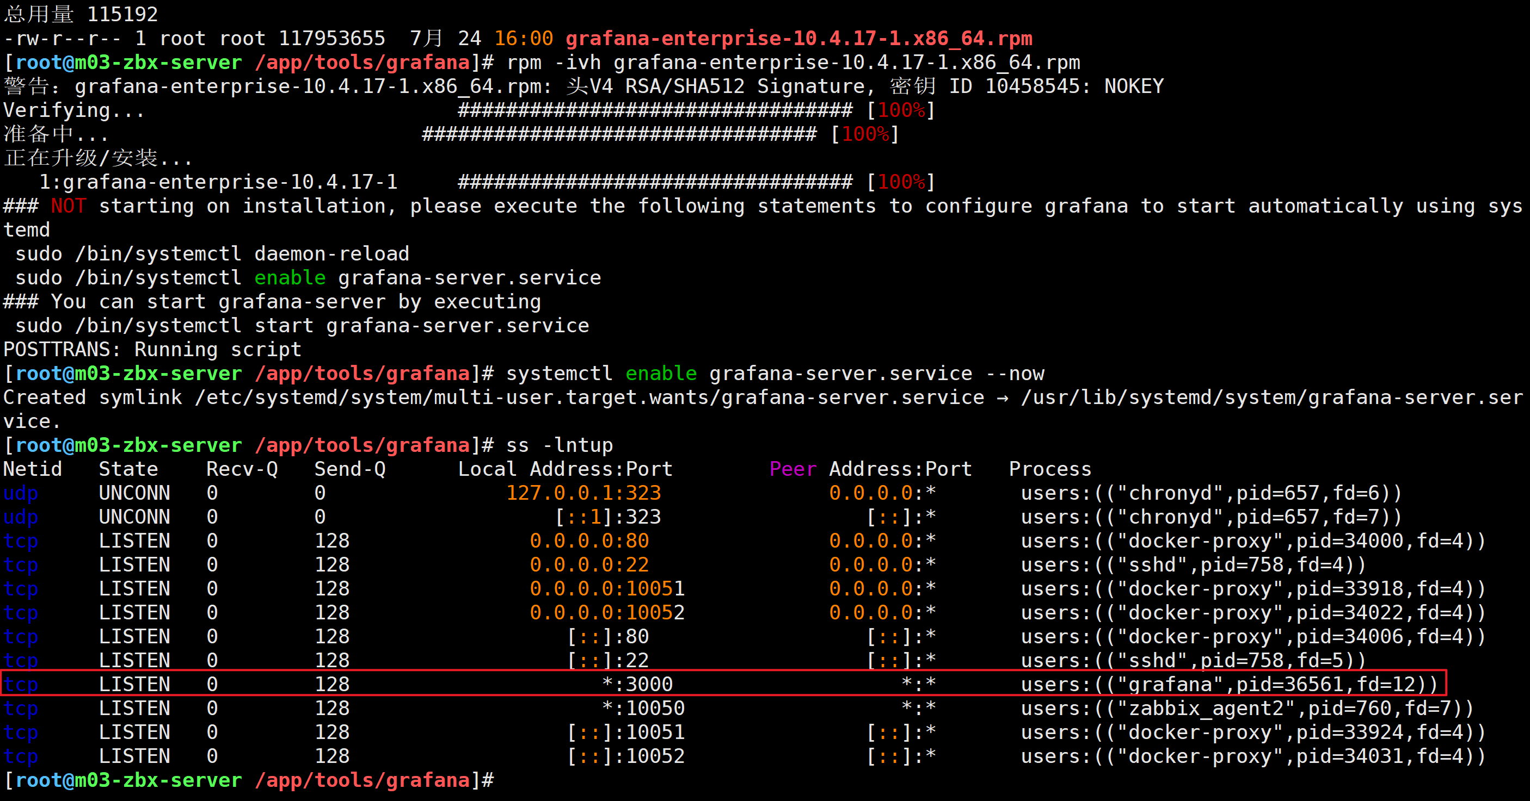
Task: Click the 'Local Address:Port' header
Action: pyautogui.click(x=565, y=469)
